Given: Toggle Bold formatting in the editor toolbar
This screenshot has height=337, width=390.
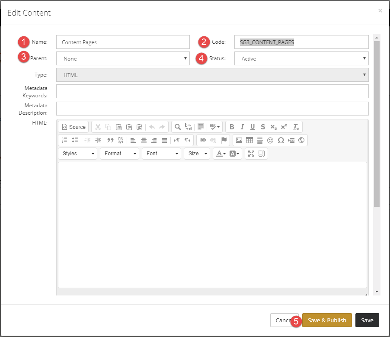Looking at the screenshot, I should click(232, 127).
